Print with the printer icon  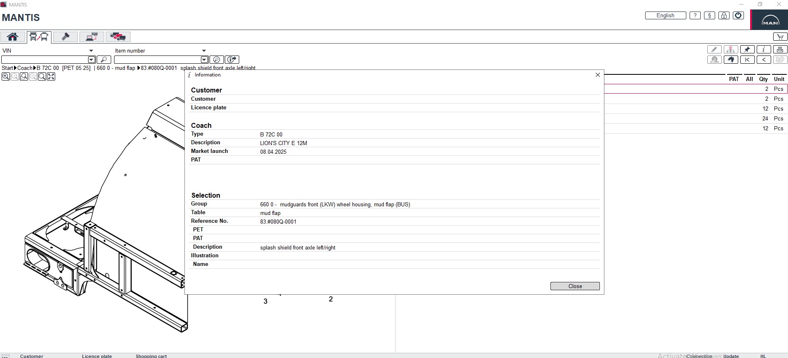[x=780, y=50]
